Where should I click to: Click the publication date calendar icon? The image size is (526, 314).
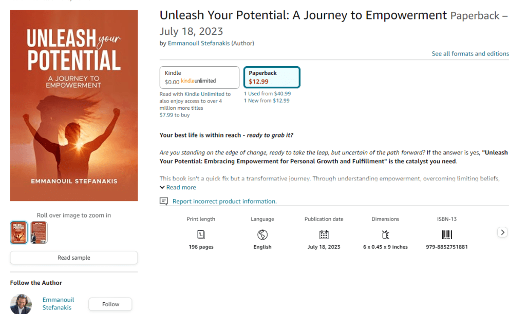[x=324, y=234]
